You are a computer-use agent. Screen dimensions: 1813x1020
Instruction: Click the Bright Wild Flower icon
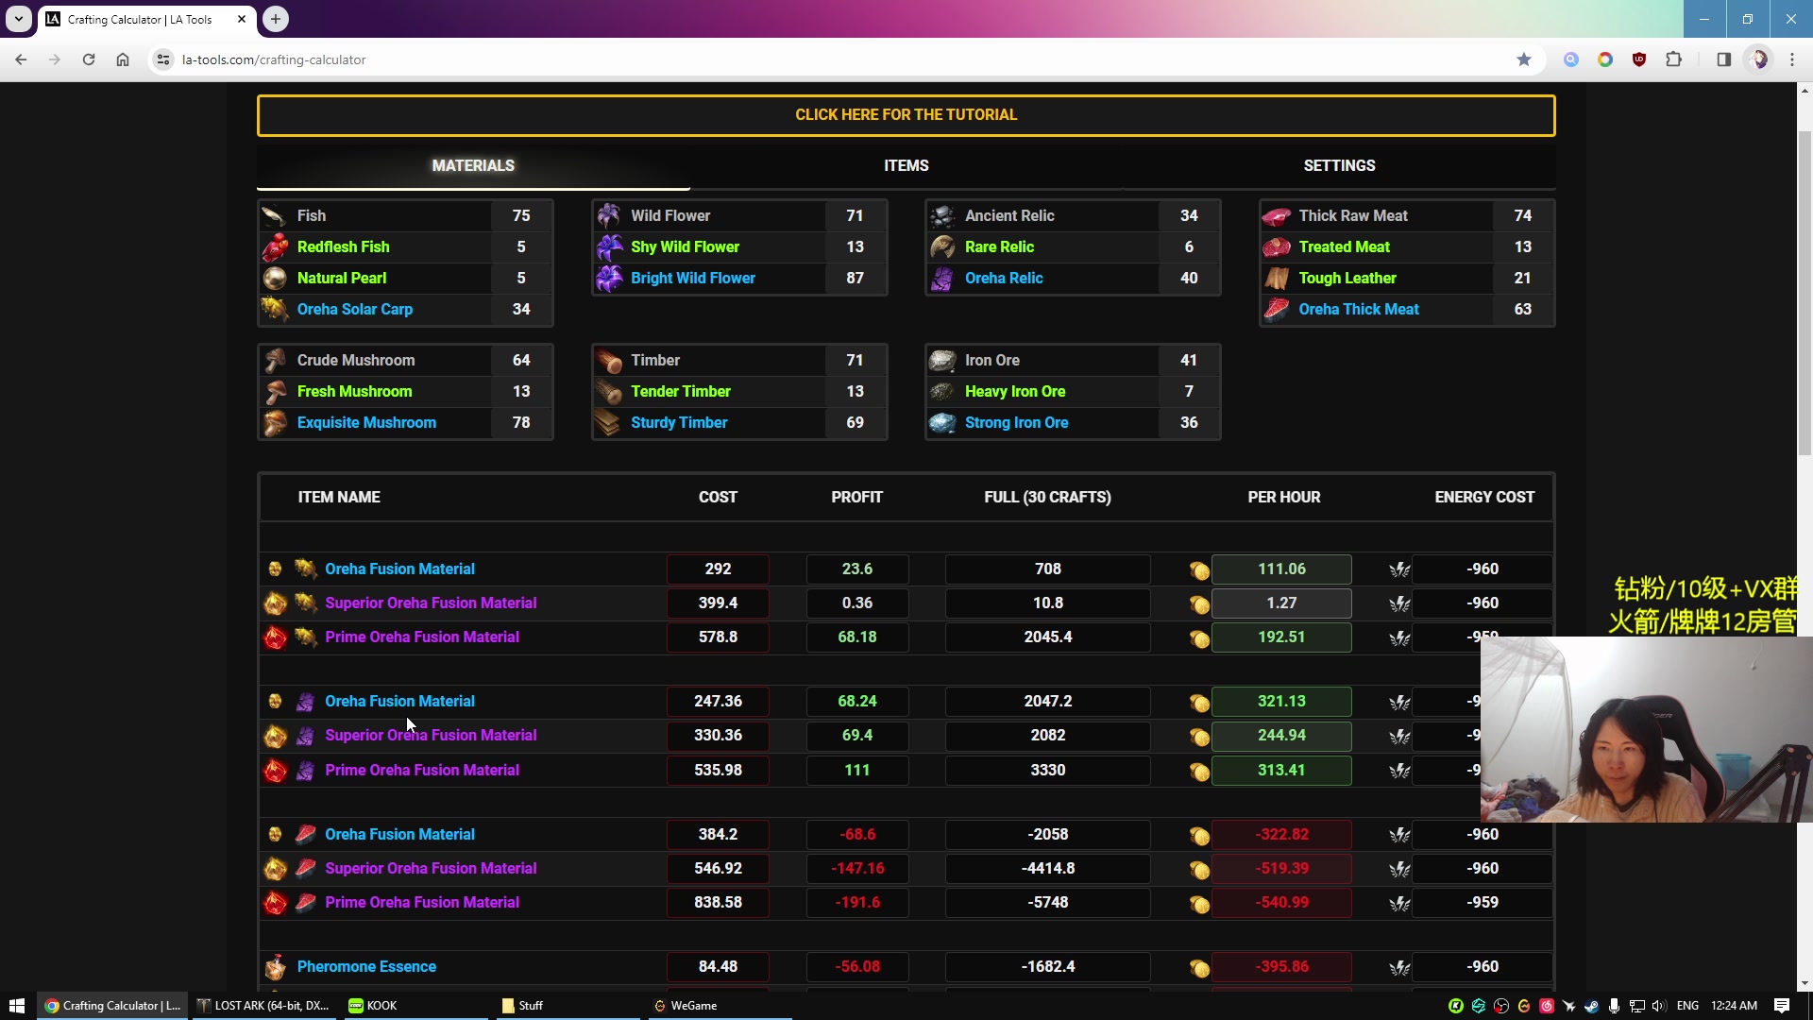coord(609,278)
